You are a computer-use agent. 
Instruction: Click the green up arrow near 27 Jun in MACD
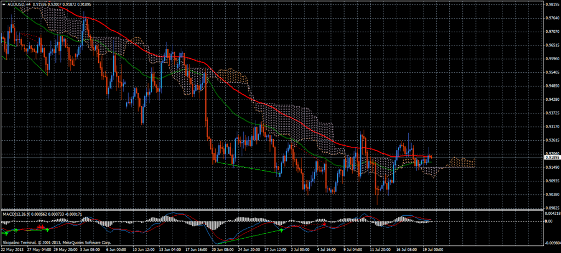[282, 231]
